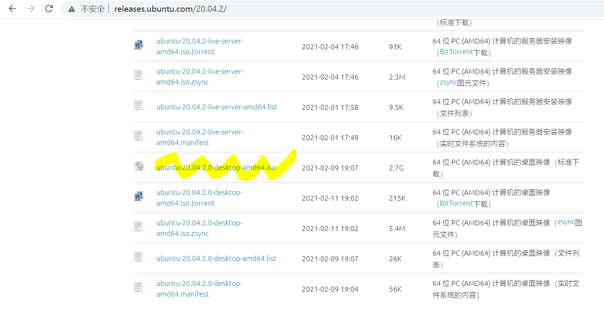The width and height of the screenshot is (604, 309).
Task: Select the date 2021-02-01 17:49
Action: tap(330, 137)
